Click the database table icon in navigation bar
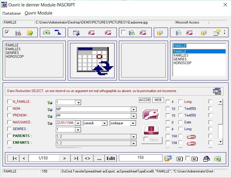The width and height of the screenshot is (232, 178). (168, 158)
